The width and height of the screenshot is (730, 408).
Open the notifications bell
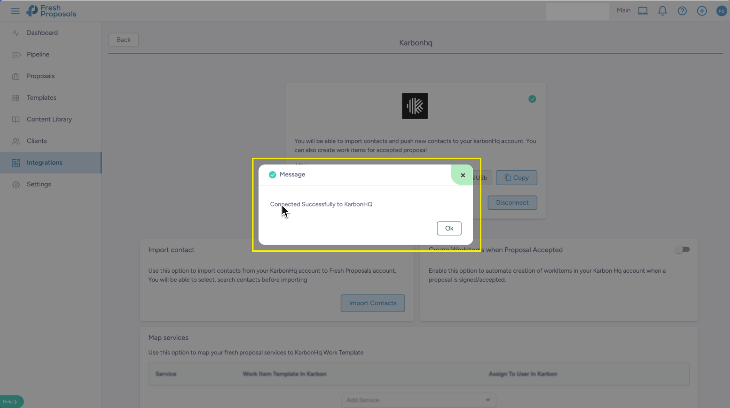pos(662,11)
